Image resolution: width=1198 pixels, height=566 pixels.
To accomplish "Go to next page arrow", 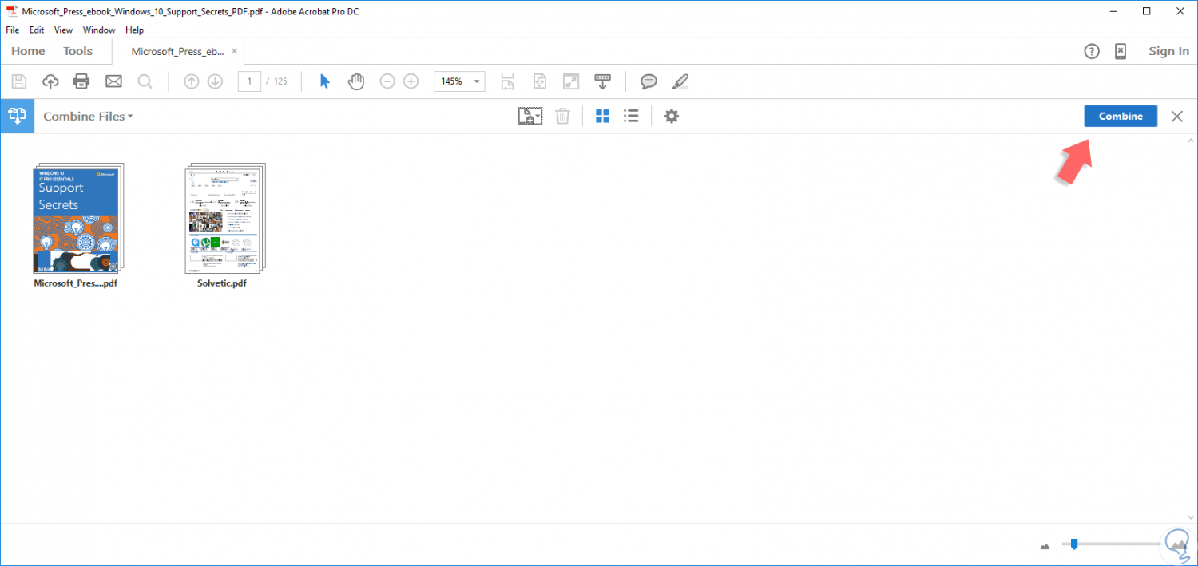I will click(215, 81).
